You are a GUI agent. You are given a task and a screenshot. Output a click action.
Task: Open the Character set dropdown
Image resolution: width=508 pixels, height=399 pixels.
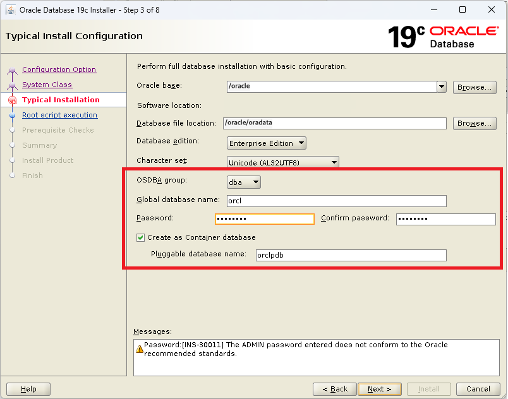pyautogui.click(x=283, y=162)
